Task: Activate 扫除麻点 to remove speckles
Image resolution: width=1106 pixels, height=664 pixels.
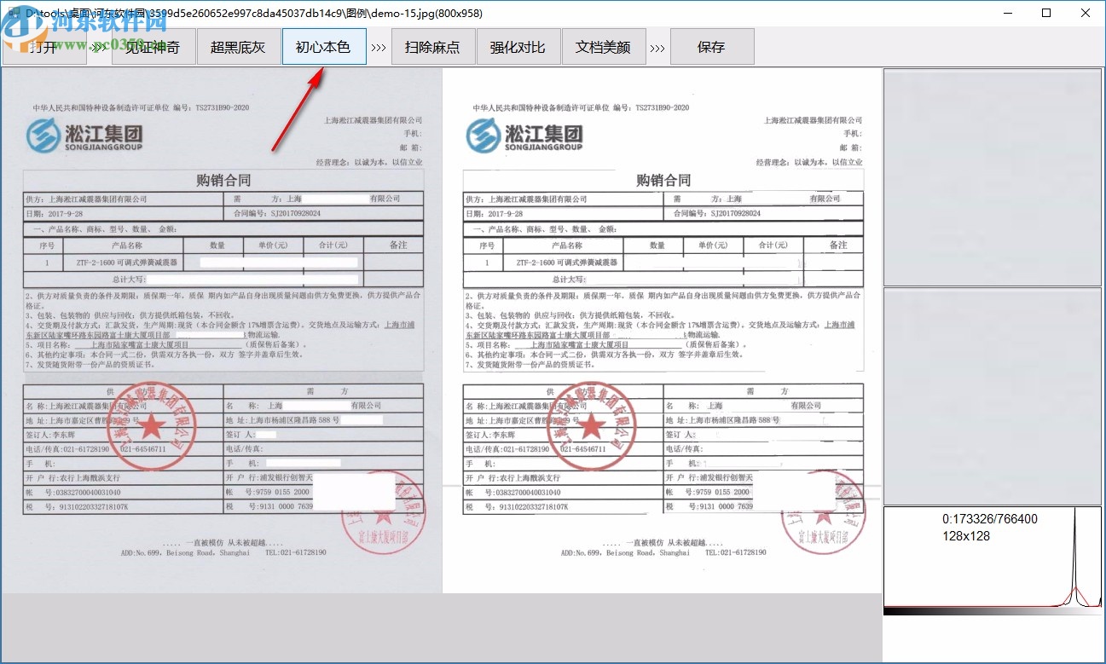Action: tap(432, 47)
